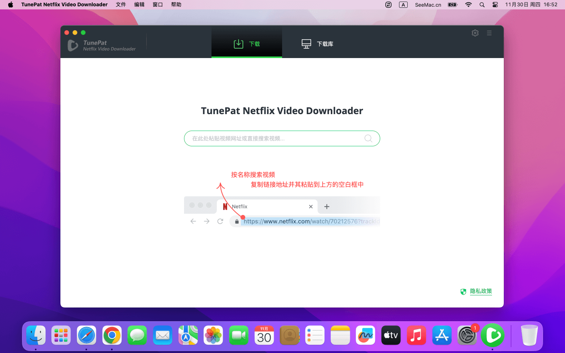The width and height of the screenshot is (565, 353).
Task: Open the 文件 menu
Action: point(121,5)
